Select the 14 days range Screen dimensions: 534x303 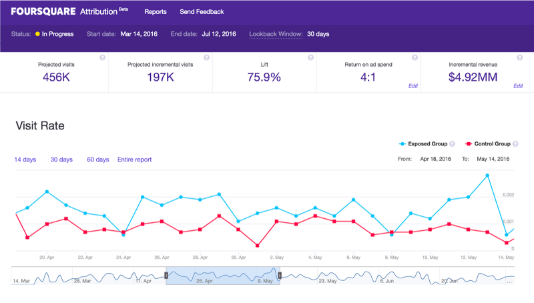coord(25,160)
